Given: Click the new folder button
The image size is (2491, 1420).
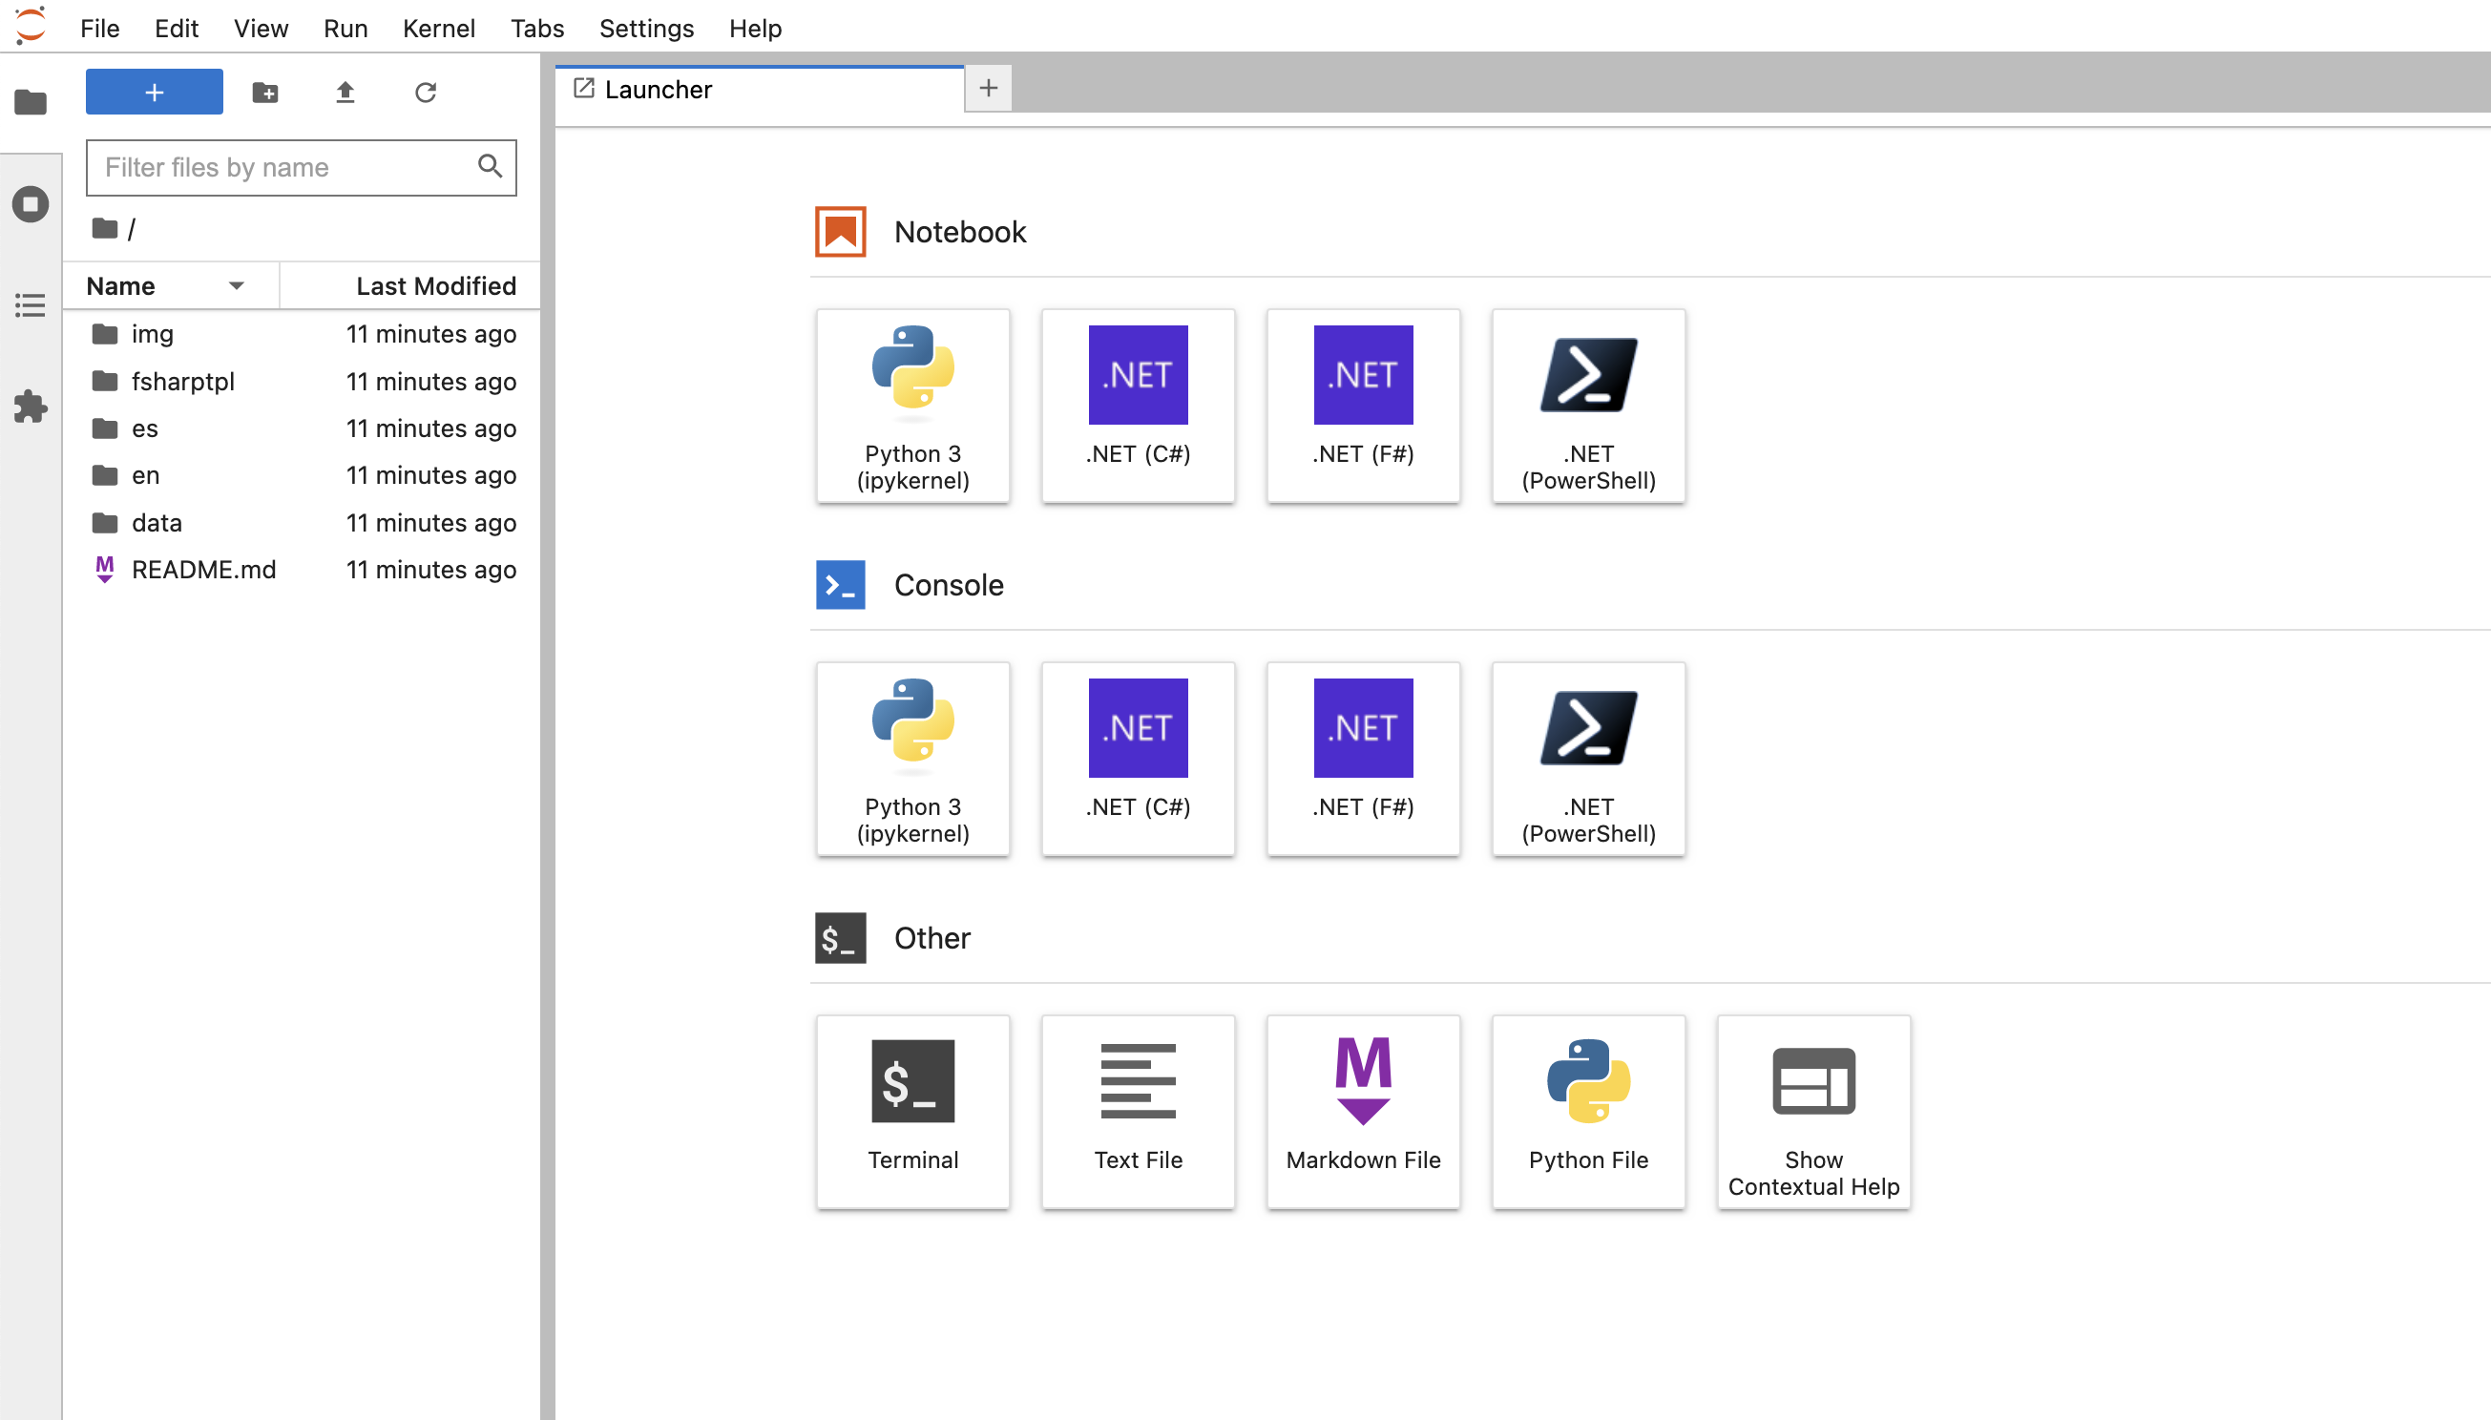Looking at the screenshot, I should [263, 93].
